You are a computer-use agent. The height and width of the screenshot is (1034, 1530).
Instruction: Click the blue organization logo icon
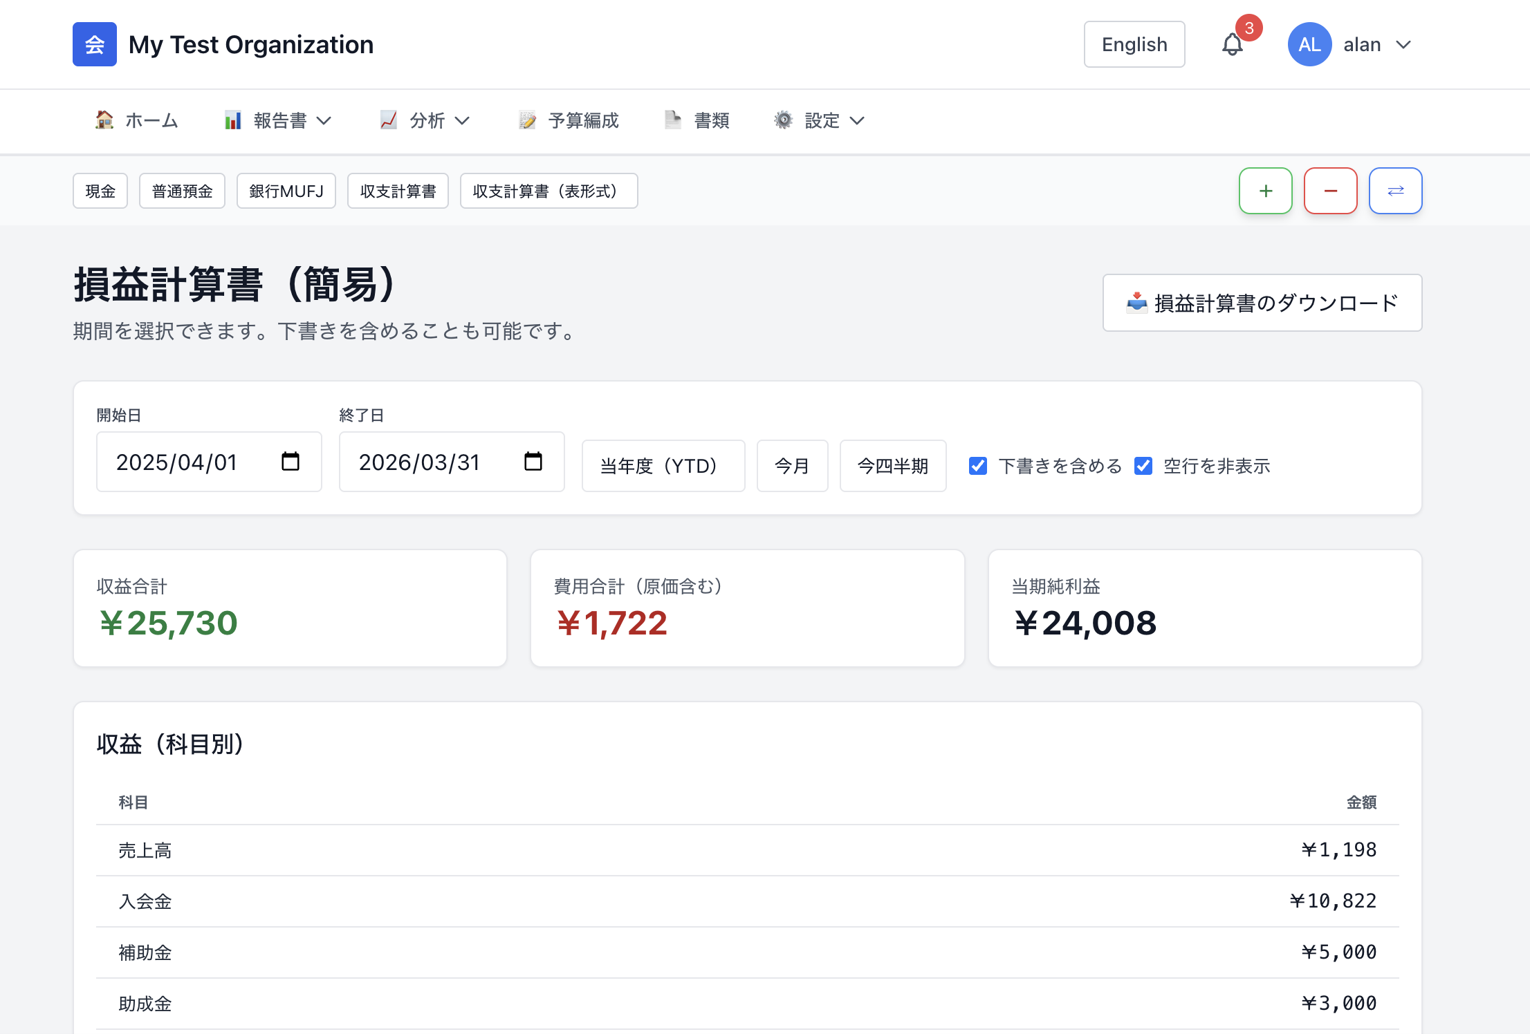coord(95,44)
